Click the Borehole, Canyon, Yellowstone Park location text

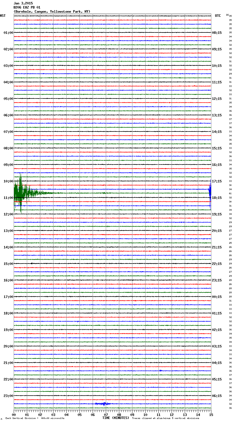click(52, 12)
